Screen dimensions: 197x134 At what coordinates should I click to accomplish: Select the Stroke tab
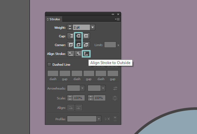[55, 19]
